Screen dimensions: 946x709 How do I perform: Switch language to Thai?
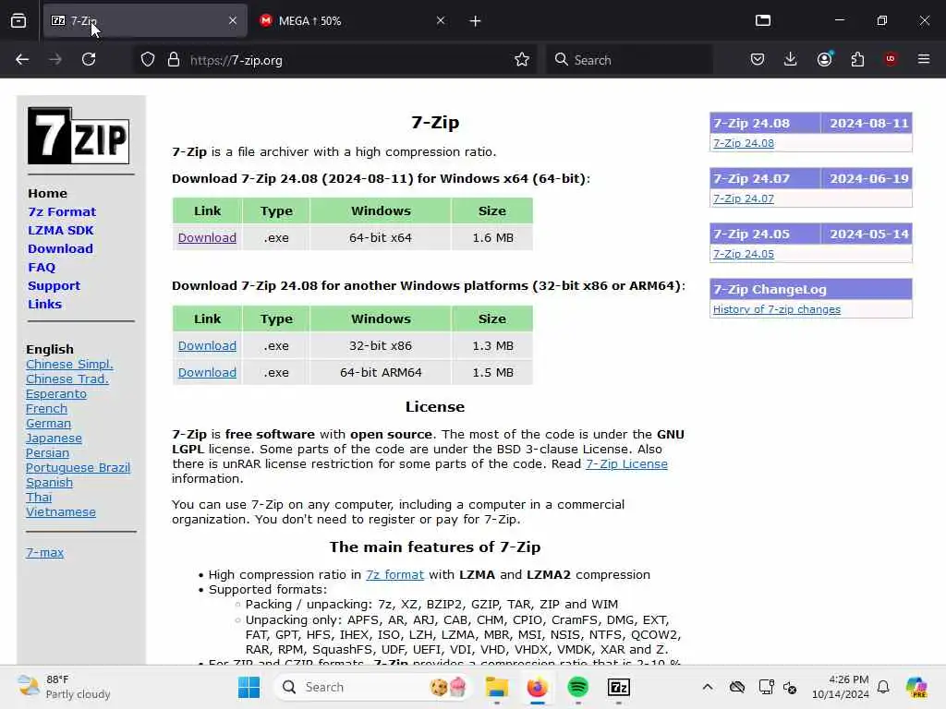tap(39, 497)
